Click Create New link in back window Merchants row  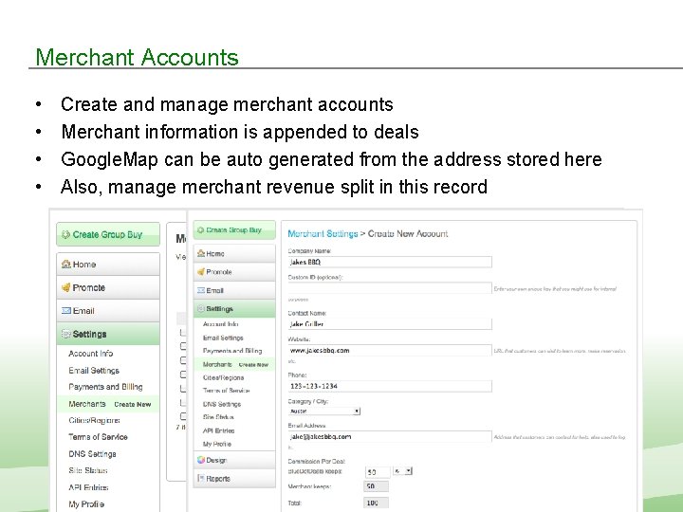(133, 404)
